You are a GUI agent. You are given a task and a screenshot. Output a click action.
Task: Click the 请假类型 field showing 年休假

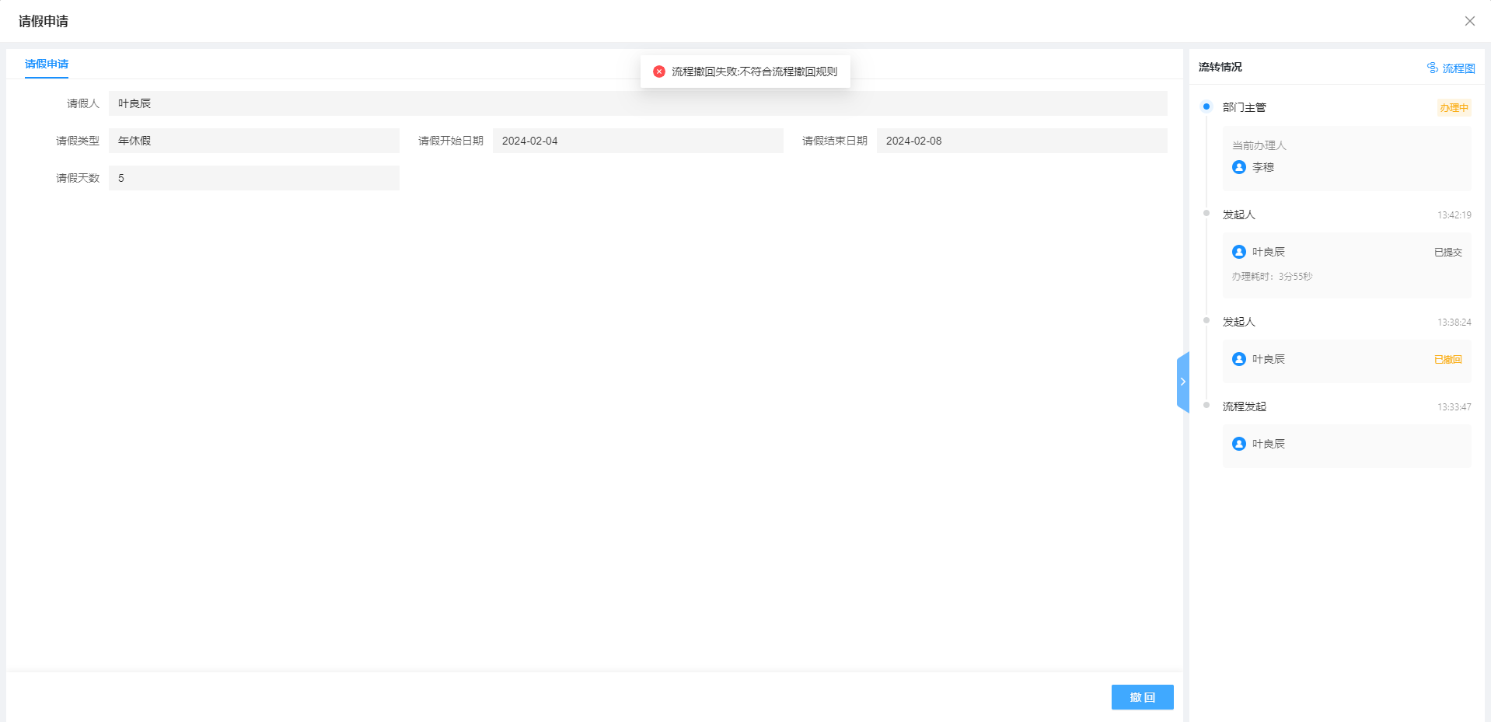(x=253, y=141)
